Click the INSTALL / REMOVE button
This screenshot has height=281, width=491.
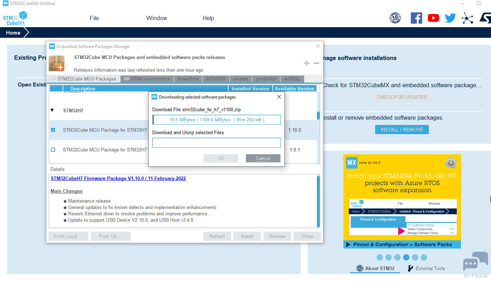click(x=402, y=130)
